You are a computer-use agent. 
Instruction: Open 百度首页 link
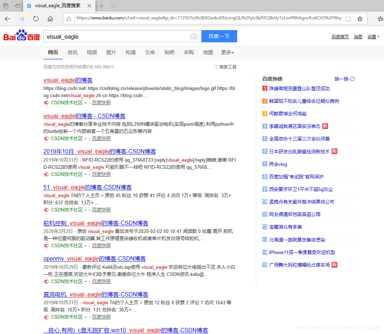(340, 37)
